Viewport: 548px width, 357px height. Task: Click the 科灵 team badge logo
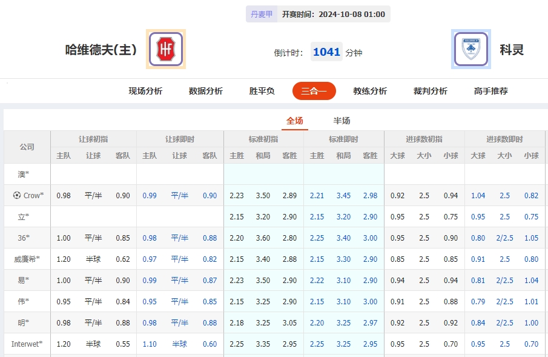pos(470,49)
